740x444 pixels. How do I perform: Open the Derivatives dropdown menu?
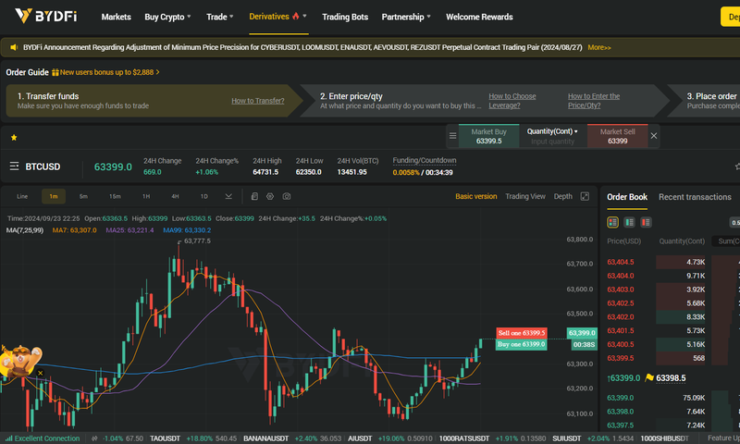point(278,17)
